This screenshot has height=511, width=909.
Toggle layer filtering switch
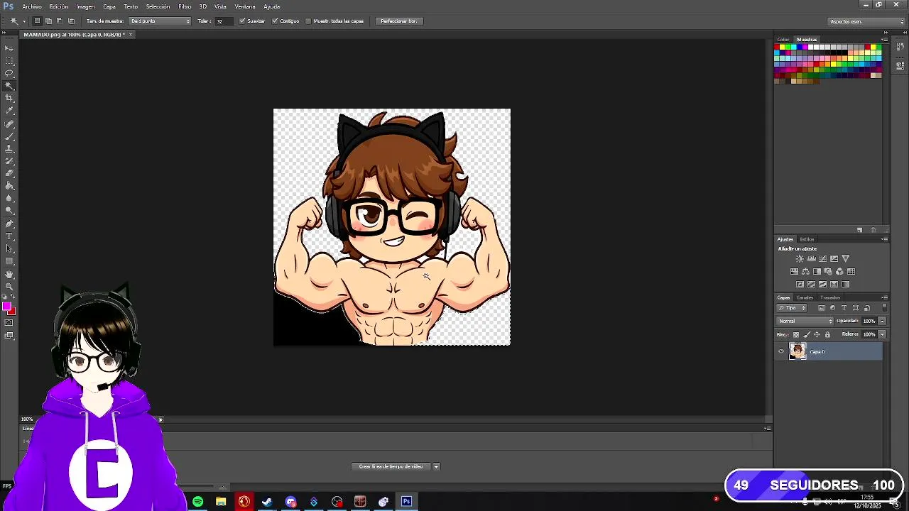[884, 308]
